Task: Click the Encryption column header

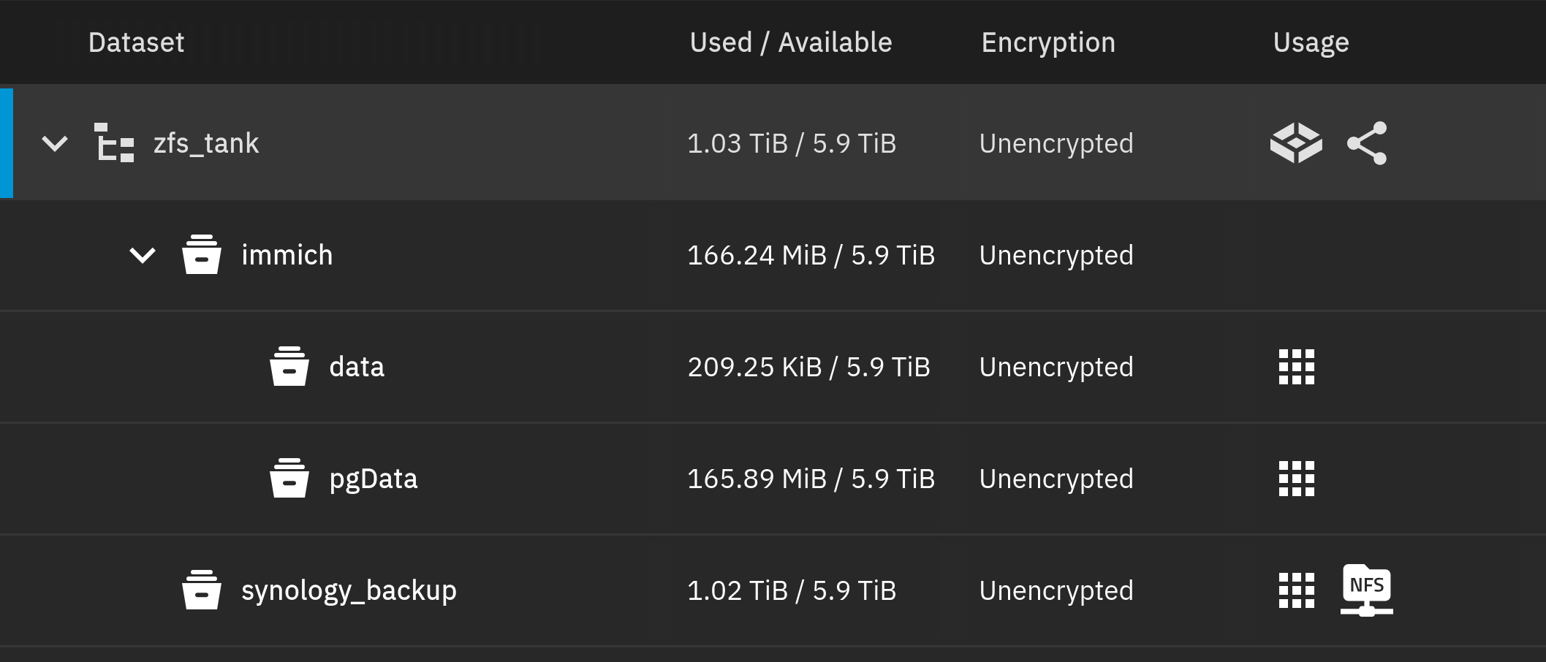Action: 1048,42
